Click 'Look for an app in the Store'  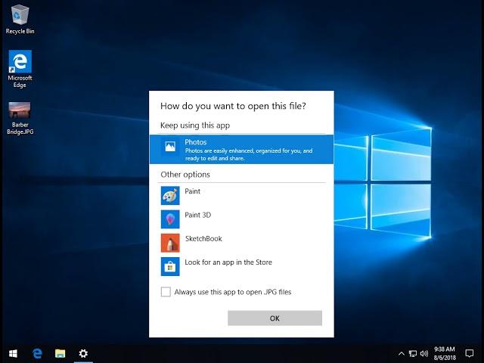click(228, 262)
